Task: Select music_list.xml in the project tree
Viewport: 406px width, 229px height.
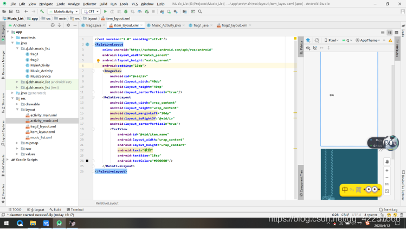Action: pos(41,137)
